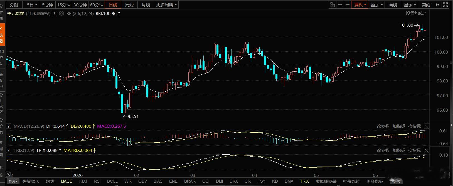Select WR indicator
This screenshot has width=453, height=186.
tap(128, 181)
